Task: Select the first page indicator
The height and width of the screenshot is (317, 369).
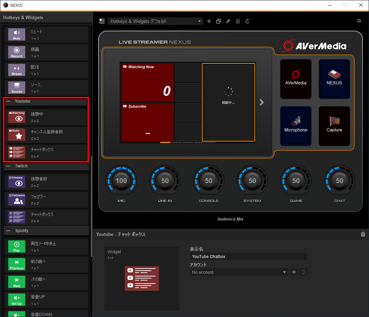Action: click(165, 142)
